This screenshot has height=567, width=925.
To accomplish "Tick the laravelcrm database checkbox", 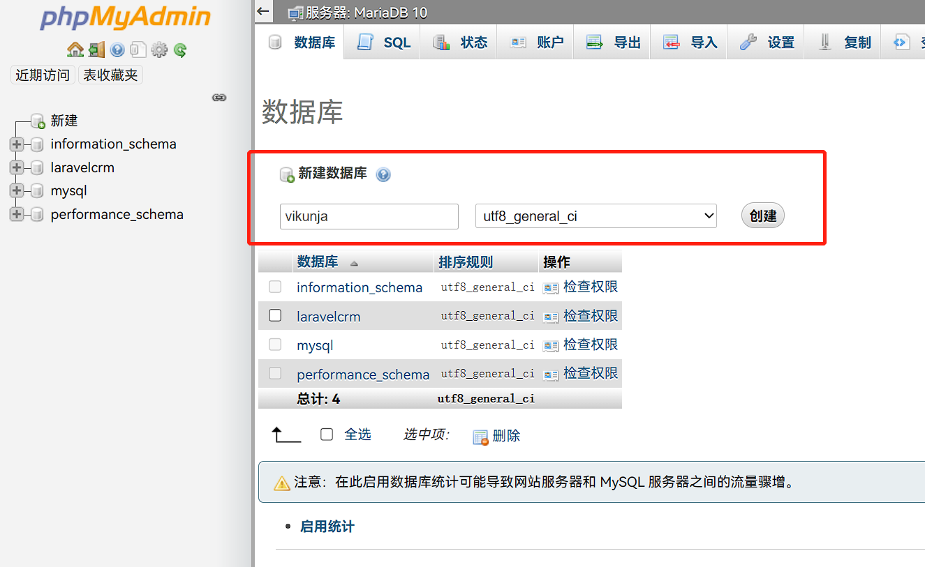I will coord(275,315).
